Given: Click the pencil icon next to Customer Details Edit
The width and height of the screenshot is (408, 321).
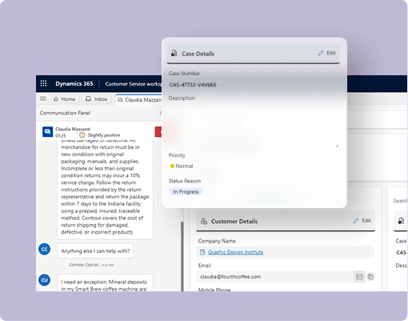Looking at the screenshot, I should coord(356,221).
